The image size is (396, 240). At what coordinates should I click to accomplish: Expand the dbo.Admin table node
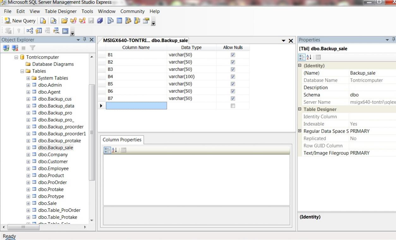pyautogui.click(x=28, y=85)
